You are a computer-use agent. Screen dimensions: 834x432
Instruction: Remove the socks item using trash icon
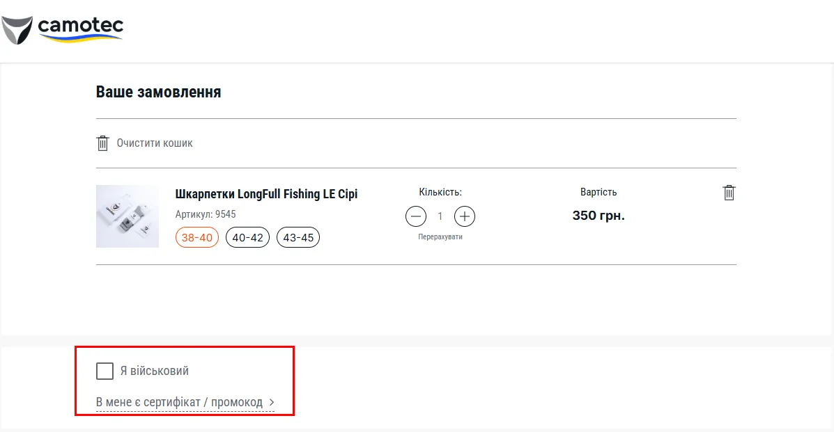pyautogui.click(x=729, y=193)
